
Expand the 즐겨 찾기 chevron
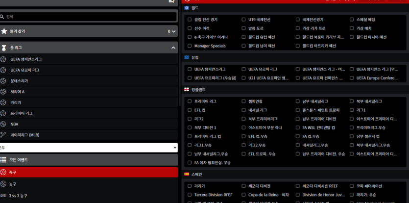pyautogui.click(x=174, y=31)
